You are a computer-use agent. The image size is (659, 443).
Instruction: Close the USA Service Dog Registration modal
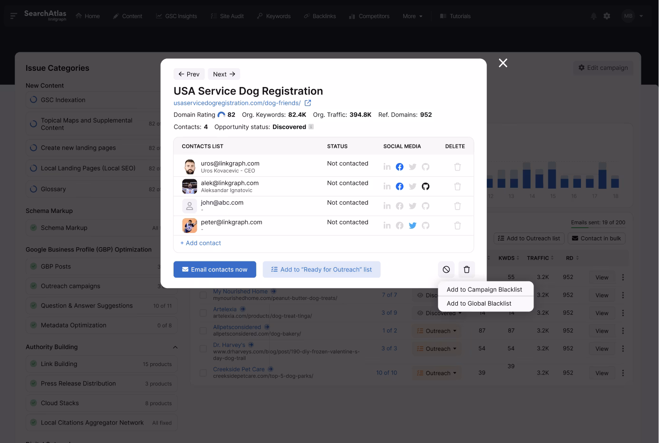pyautogui.click(x=503, y=63)
